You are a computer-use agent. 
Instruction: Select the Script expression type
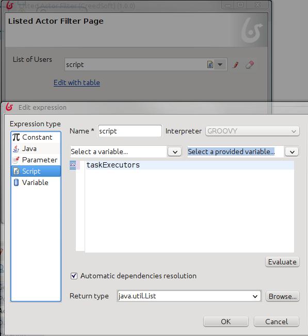[x=36, y=171]
